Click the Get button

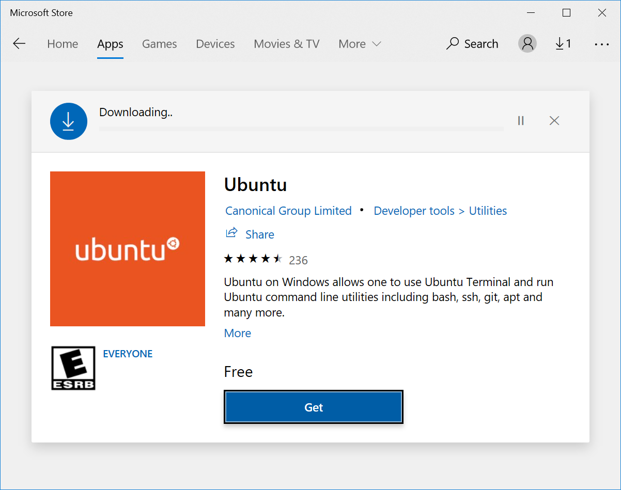(314, 407)
